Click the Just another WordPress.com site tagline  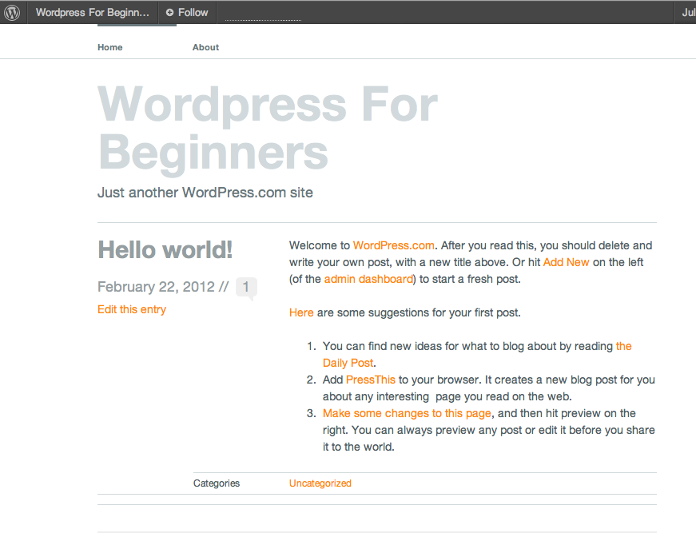pyautogui.click(x=205, y=193)
